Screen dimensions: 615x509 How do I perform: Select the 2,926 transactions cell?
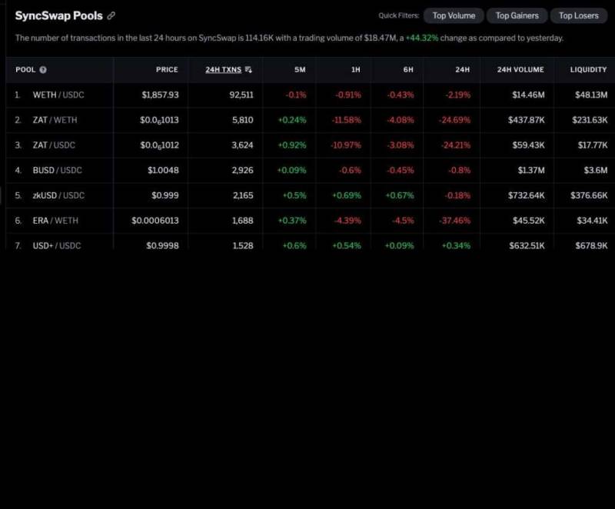242,170
